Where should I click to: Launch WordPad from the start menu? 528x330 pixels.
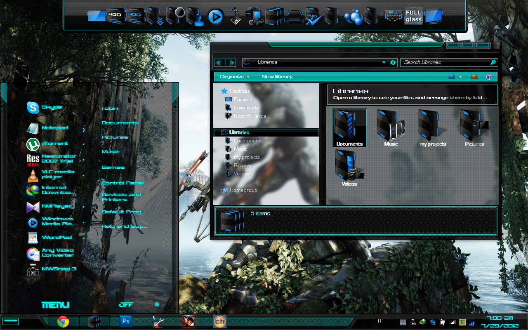pyautogui.click(x=49, y=238)
